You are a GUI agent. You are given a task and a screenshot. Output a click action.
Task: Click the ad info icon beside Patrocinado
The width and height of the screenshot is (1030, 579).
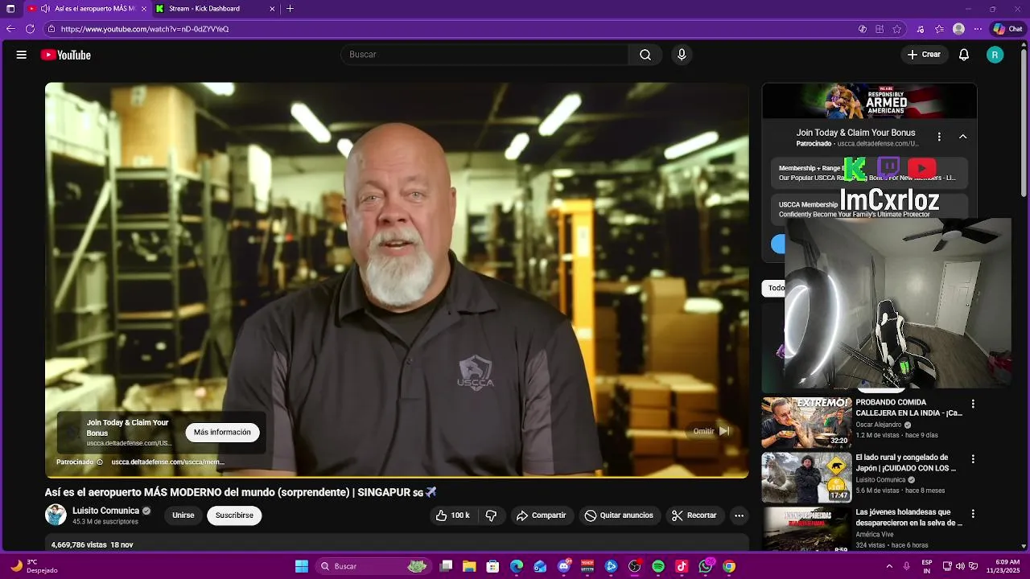point(100,462)
